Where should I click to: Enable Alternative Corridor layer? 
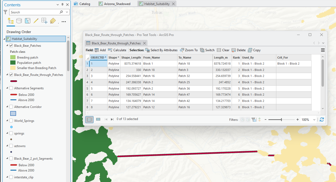pos(11,107)
